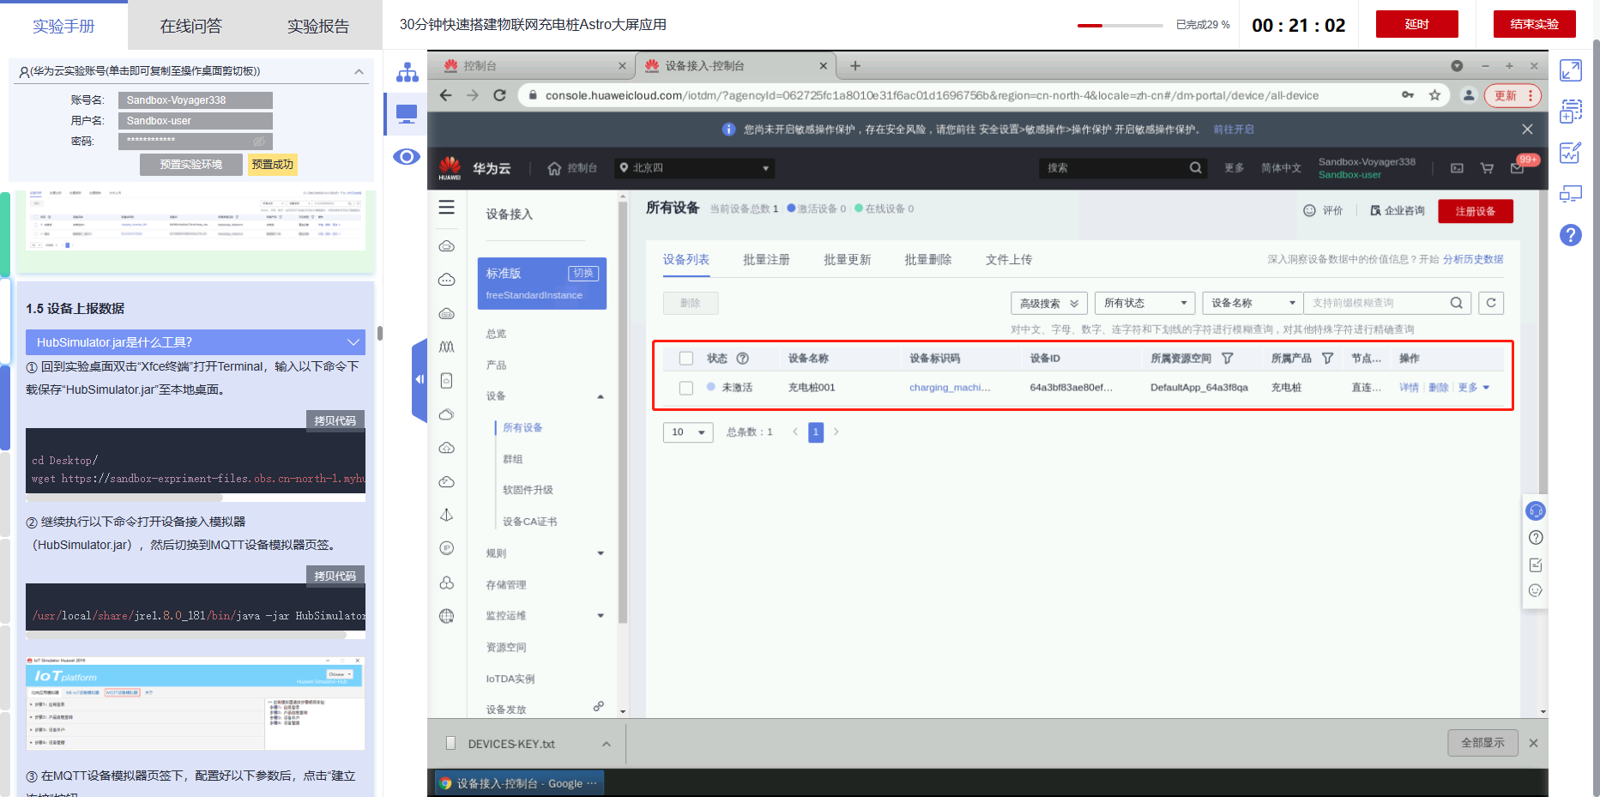1600x797 pixels.
Task: Filter by 所属产品 funnel icon
Action: pos(1327,359)
